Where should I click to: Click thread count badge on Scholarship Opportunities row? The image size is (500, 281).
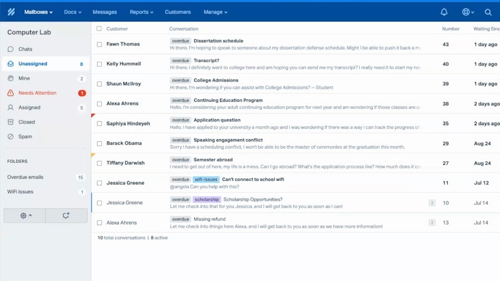(x=432, y=203)
